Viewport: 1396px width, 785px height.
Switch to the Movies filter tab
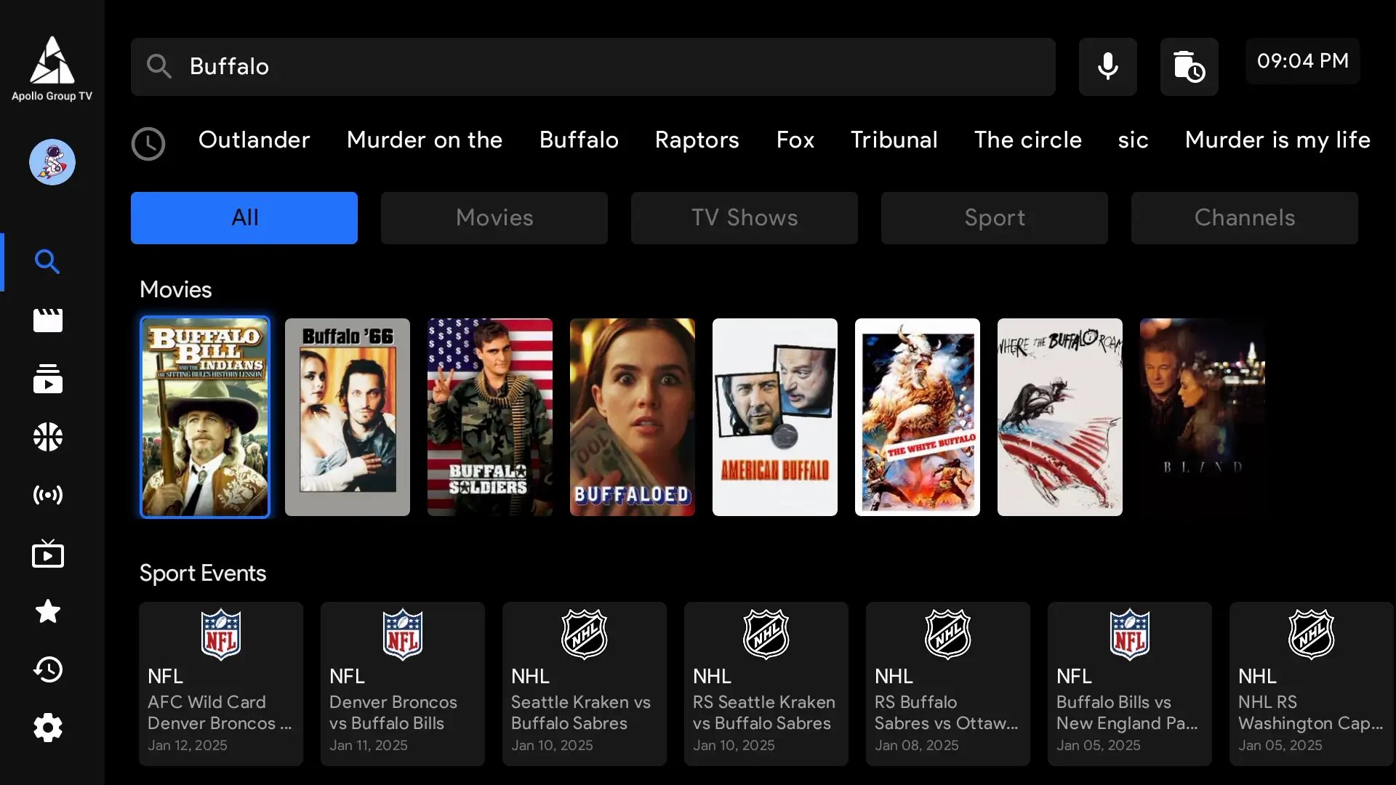pyautogui.click(x=494, y=218)
